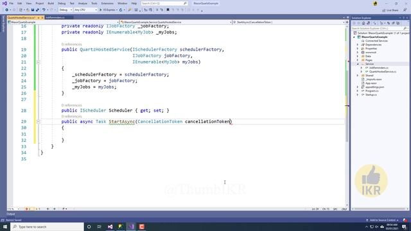Open the Build menu
411x231 pixels.
coord(51,3)
